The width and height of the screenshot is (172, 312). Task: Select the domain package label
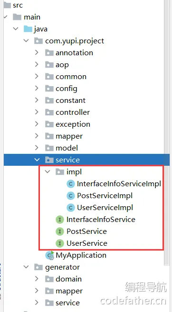pos(68,279)
